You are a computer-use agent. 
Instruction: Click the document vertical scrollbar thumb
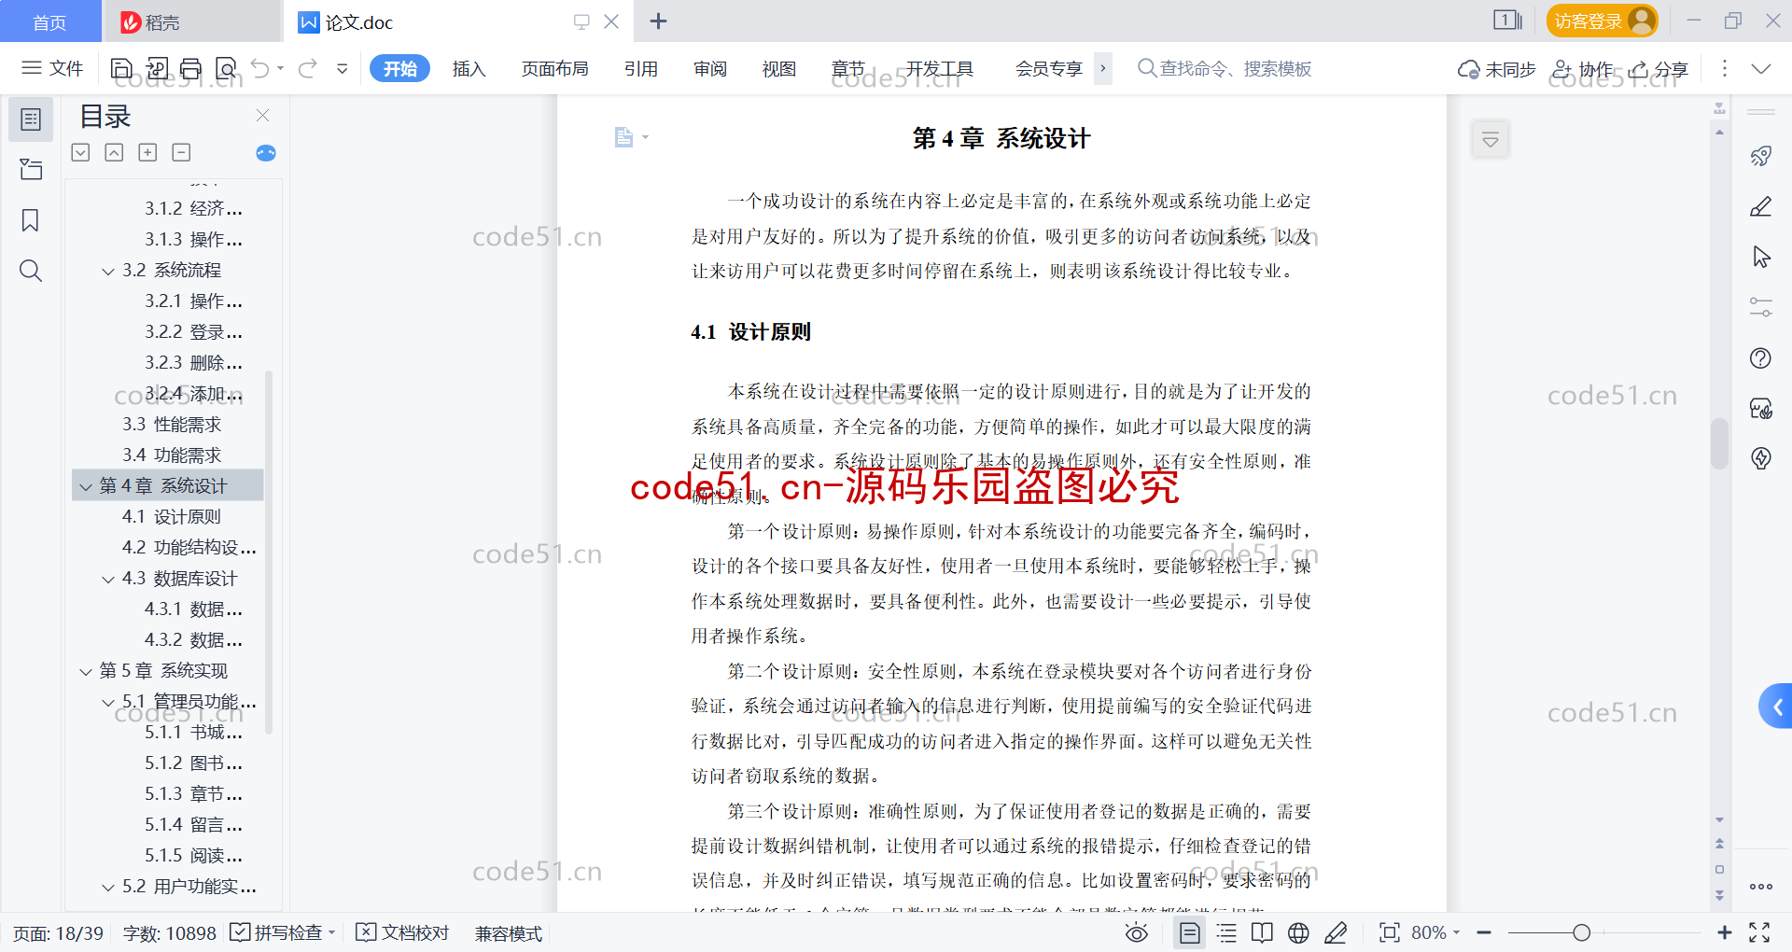coord(1719,443)
